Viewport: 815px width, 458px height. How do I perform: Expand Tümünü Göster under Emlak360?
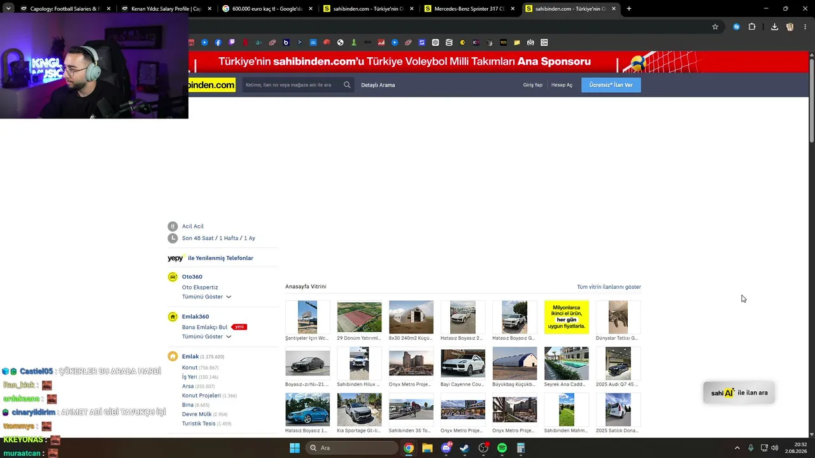(x=206, y=337)
